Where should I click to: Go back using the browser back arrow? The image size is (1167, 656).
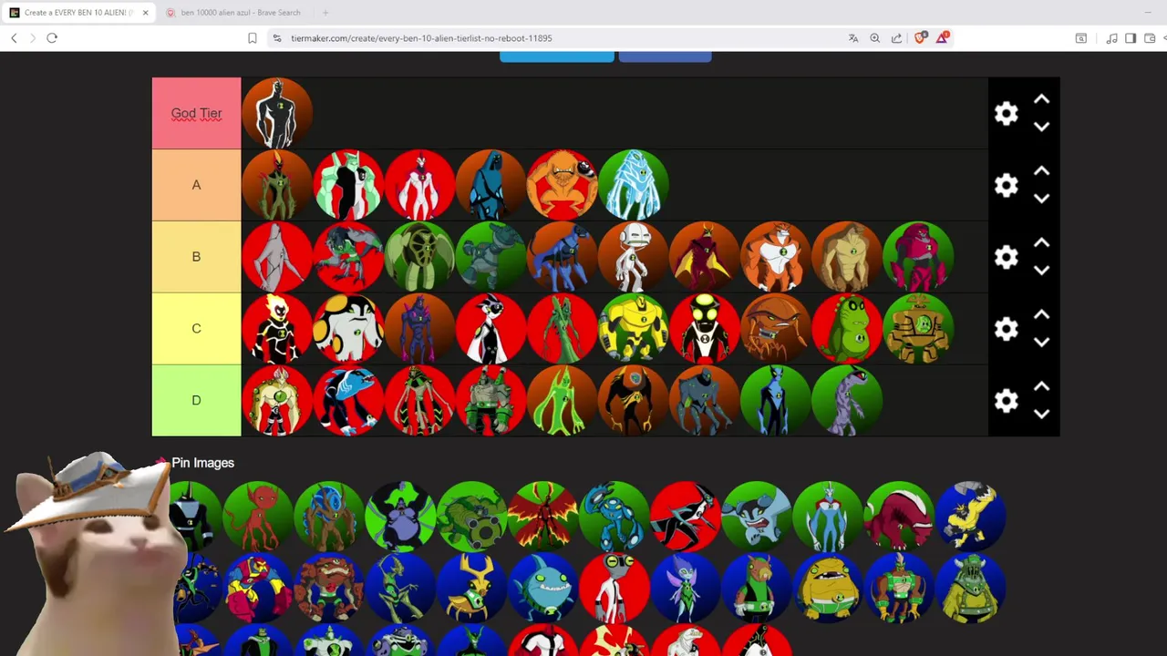click(14, 38)
